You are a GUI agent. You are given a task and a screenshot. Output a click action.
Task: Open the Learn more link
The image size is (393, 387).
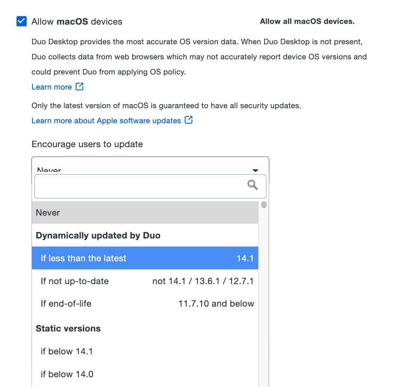(x=52, y=87)
